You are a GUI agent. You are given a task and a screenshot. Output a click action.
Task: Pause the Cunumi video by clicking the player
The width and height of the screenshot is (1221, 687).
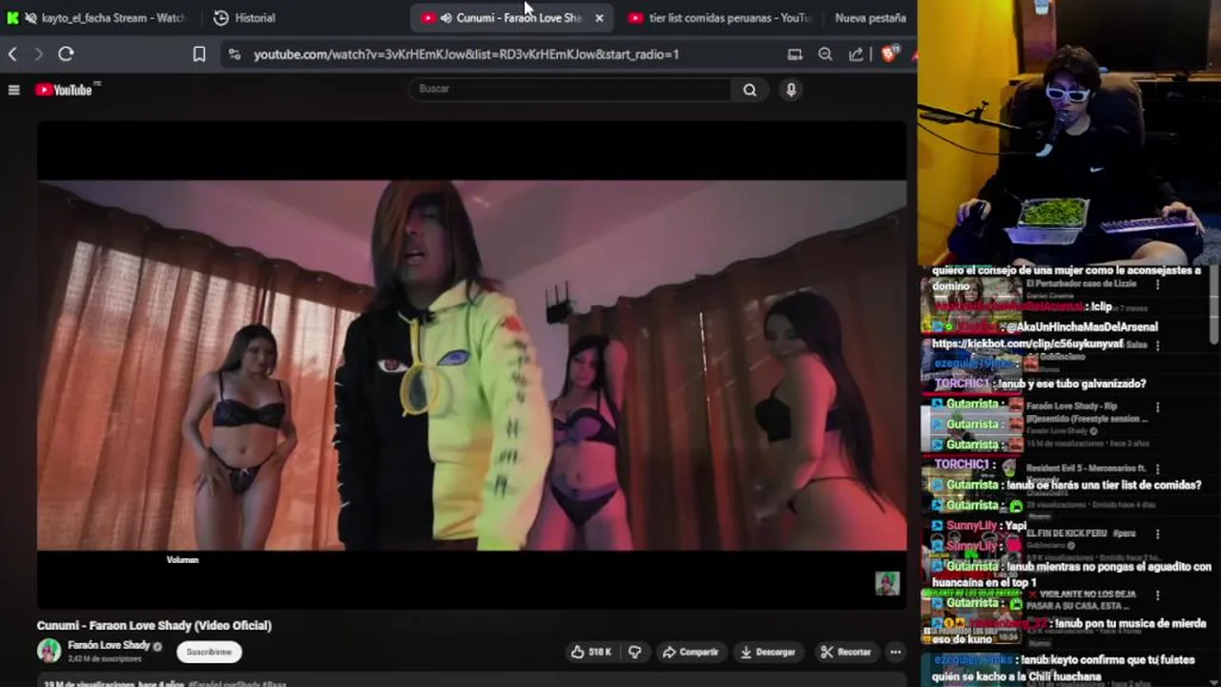click(x=471, y=364)
